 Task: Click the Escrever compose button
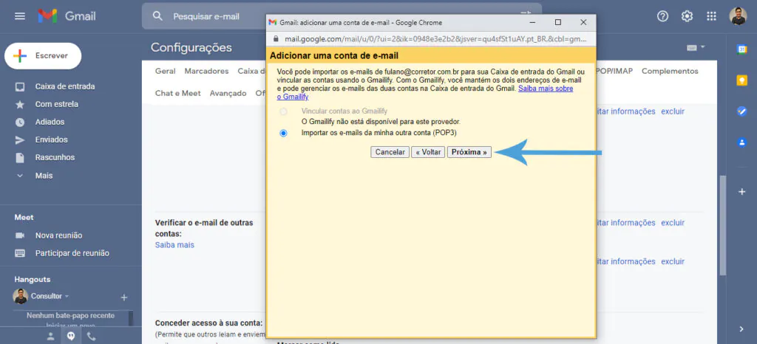[43, 56]
